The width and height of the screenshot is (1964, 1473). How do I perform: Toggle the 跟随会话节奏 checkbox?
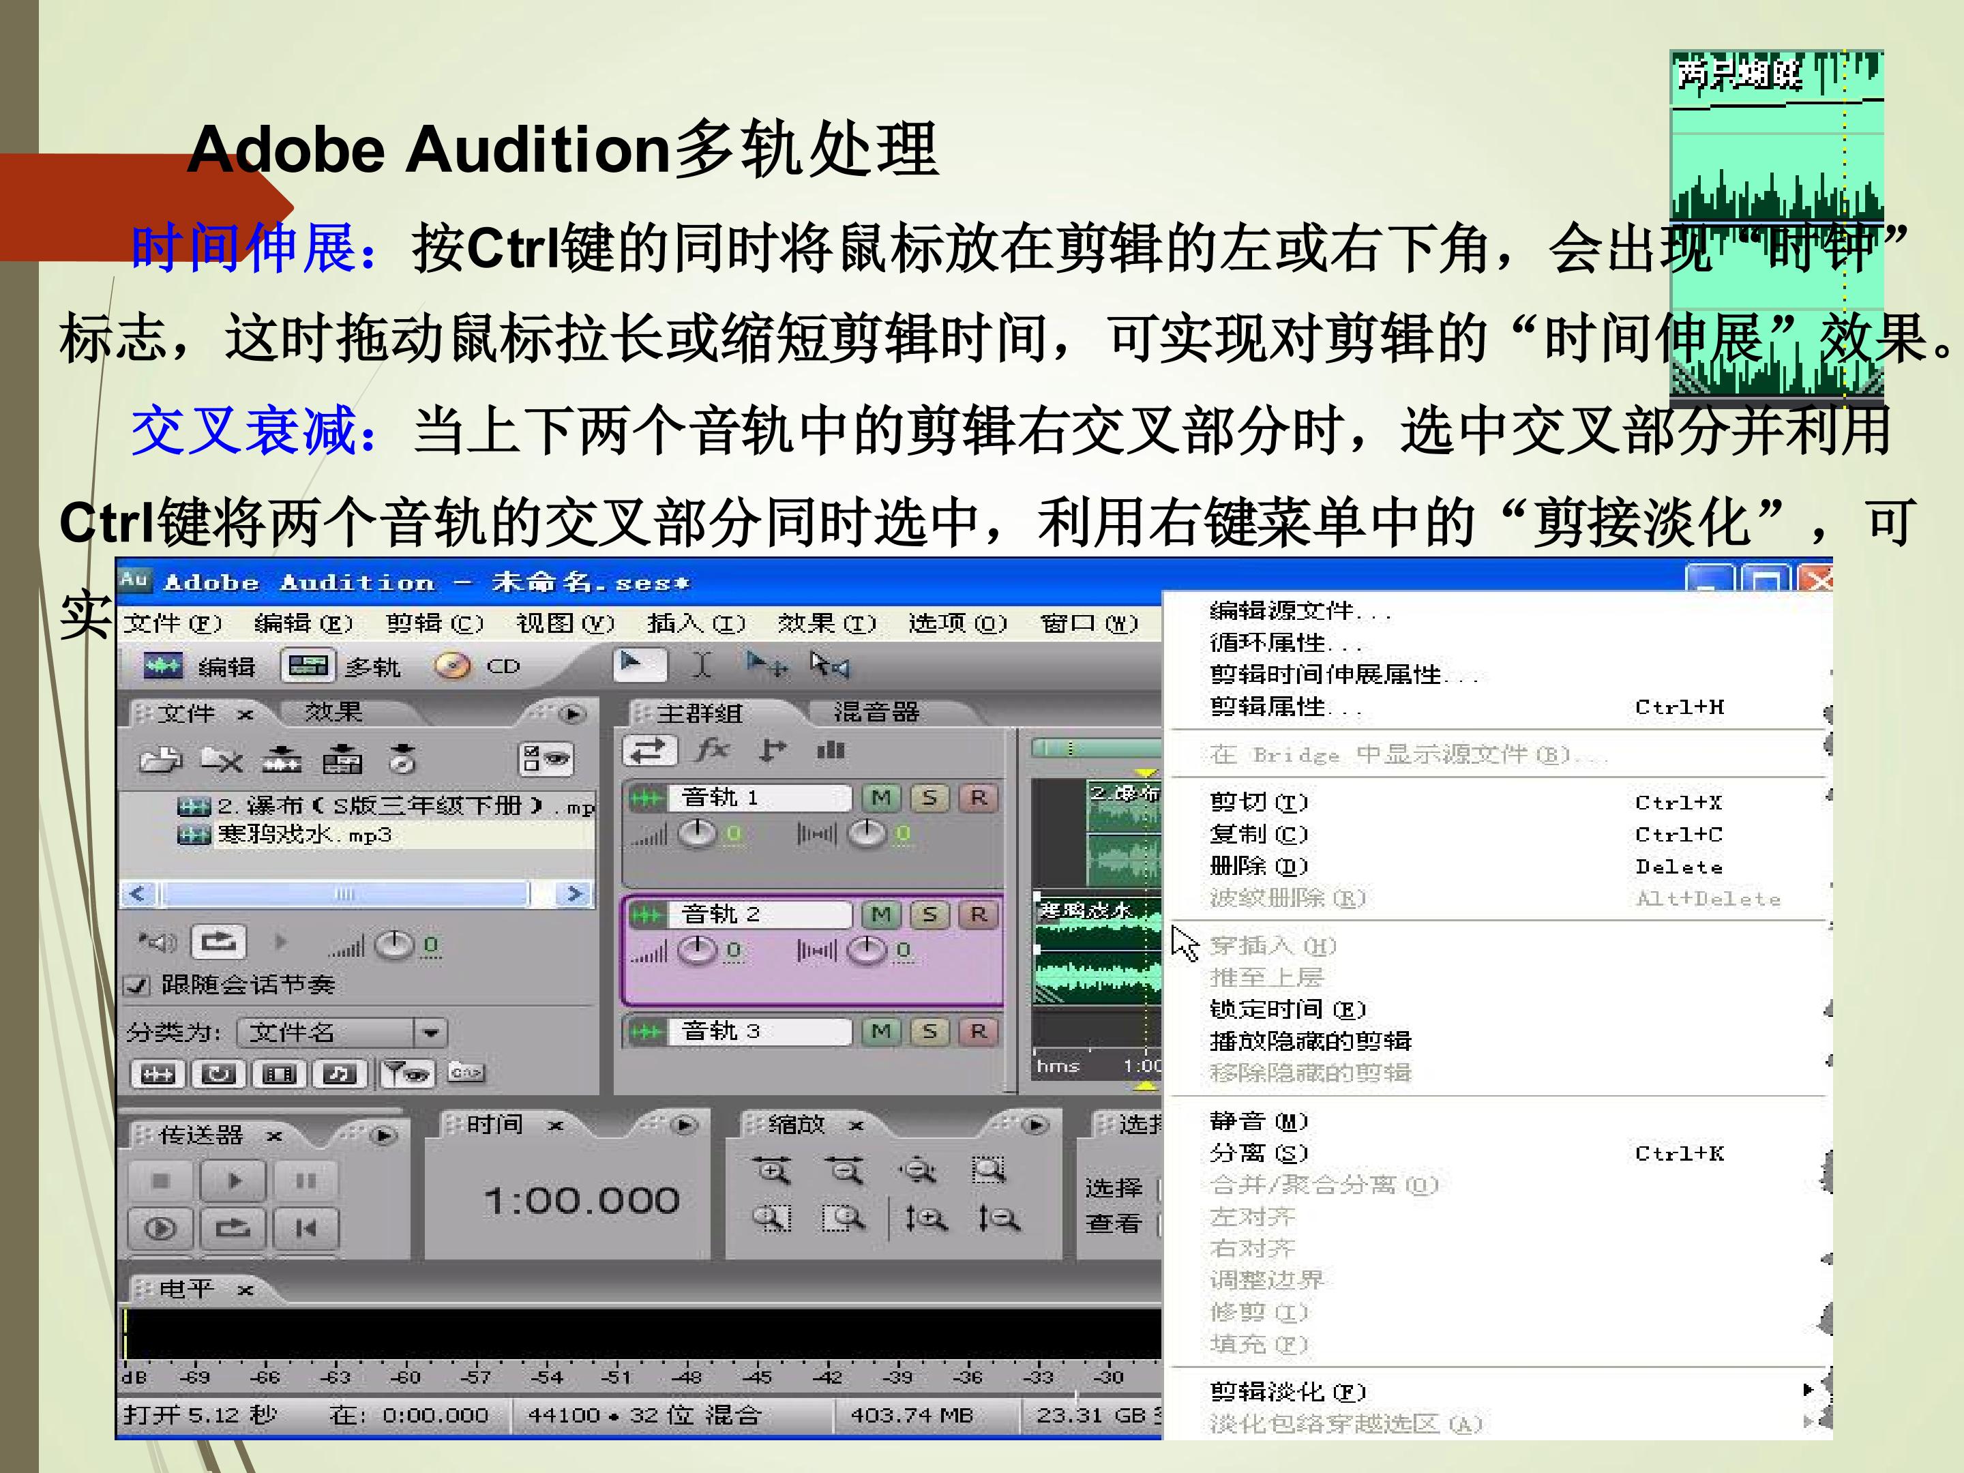pyautogui.click(x=138, y=985)
